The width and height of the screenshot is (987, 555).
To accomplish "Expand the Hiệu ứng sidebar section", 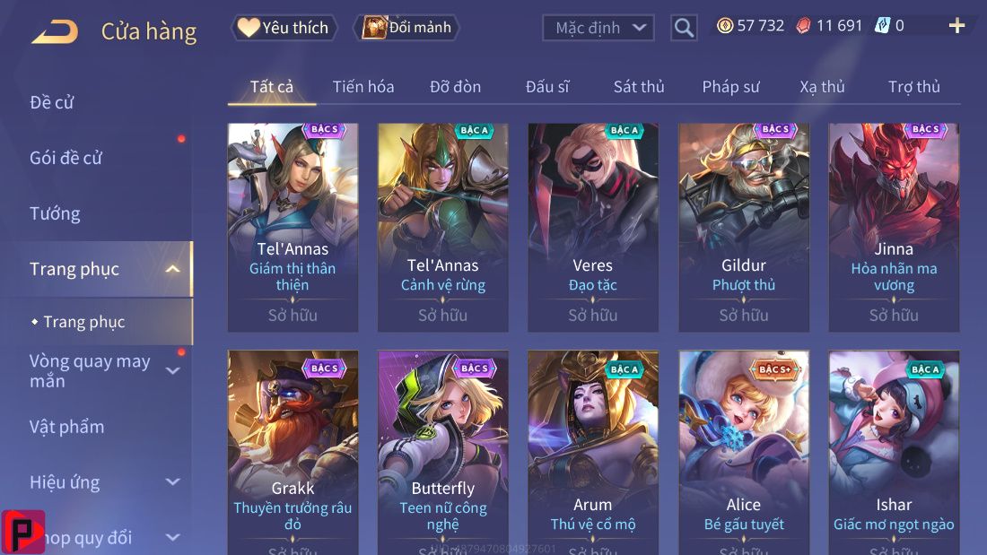I will click(x=172, y=482).
